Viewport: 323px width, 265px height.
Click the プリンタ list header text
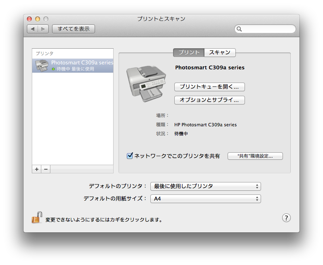(x=45, y=54)
